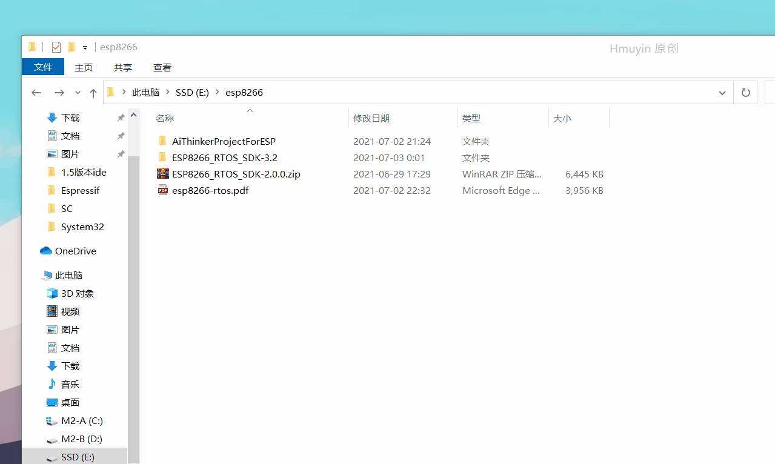
Task: Switch to the 查看 ribbon tab
Action: coord(161,67)
